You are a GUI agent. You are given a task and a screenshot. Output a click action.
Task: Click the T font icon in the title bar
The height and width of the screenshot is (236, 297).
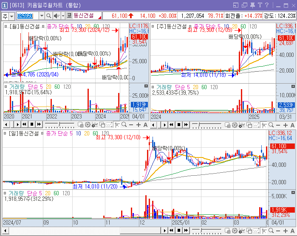point(260,5)
